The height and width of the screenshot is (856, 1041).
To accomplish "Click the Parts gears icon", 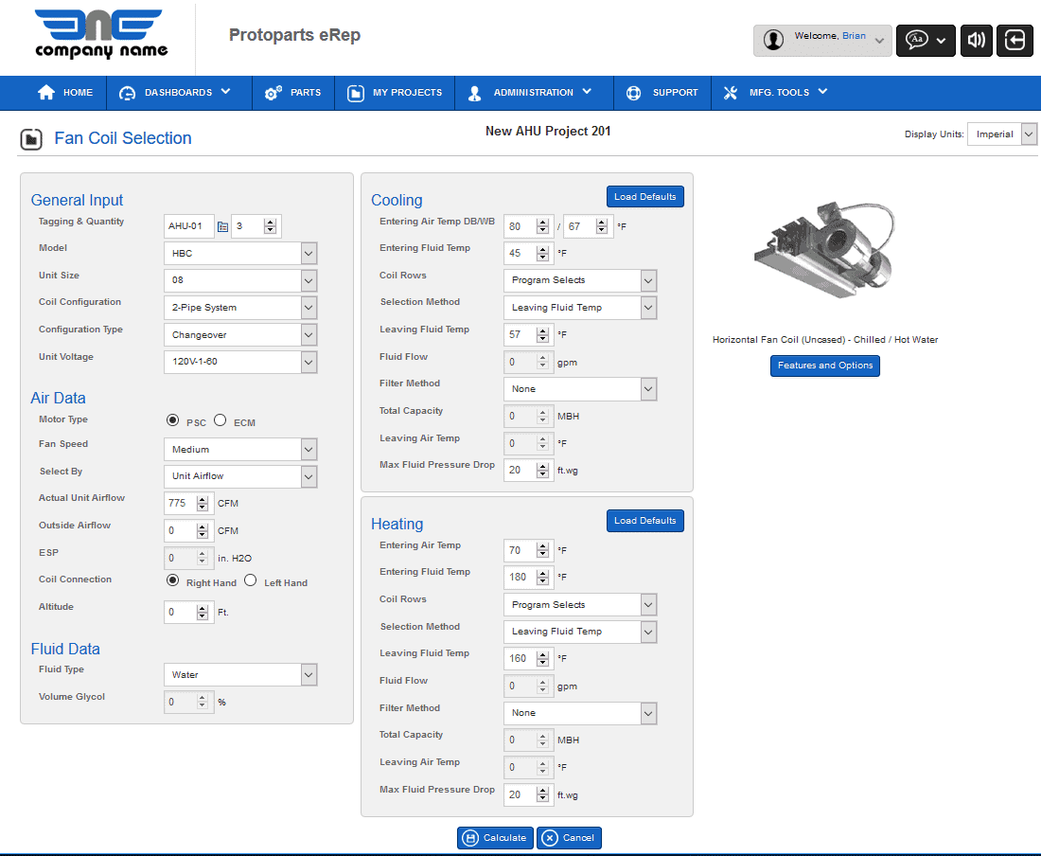I will 273,93.
